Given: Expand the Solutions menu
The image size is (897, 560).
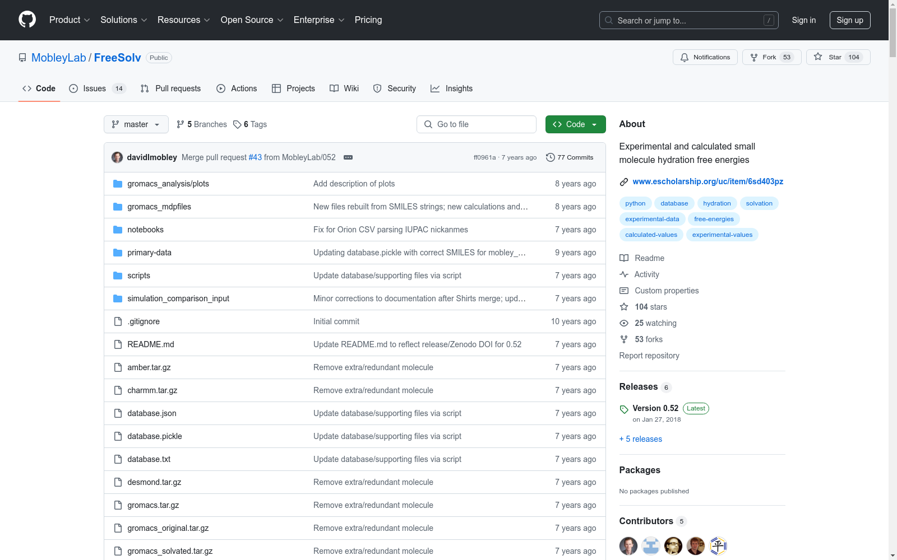Looking at the screenshot, I should click(124, 20).
